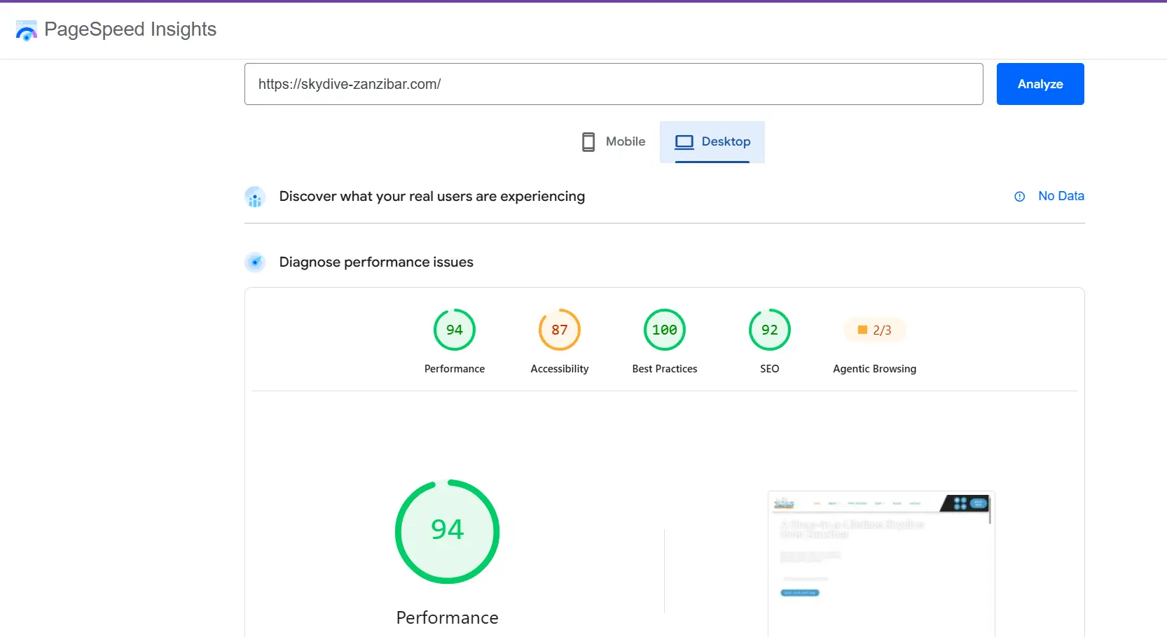Click the Agentic Browsing category label
Viewport: 1167px width, 637px height.
[875, 369]
